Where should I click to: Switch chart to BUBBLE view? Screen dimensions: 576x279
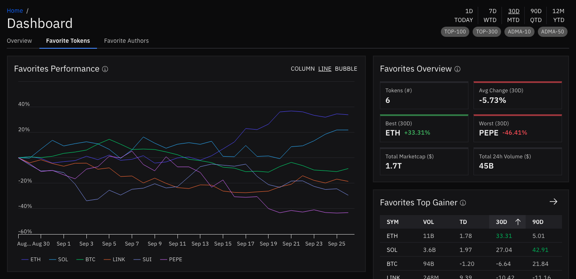[x=346, y=69]
